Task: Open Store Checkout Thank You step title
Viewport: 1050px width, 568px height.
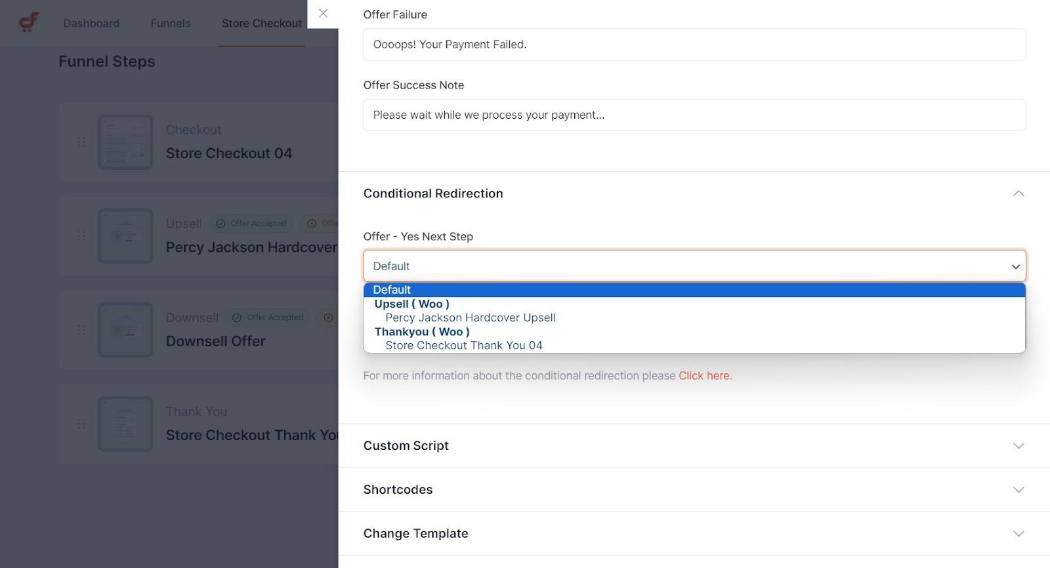Action: point(252,435)
